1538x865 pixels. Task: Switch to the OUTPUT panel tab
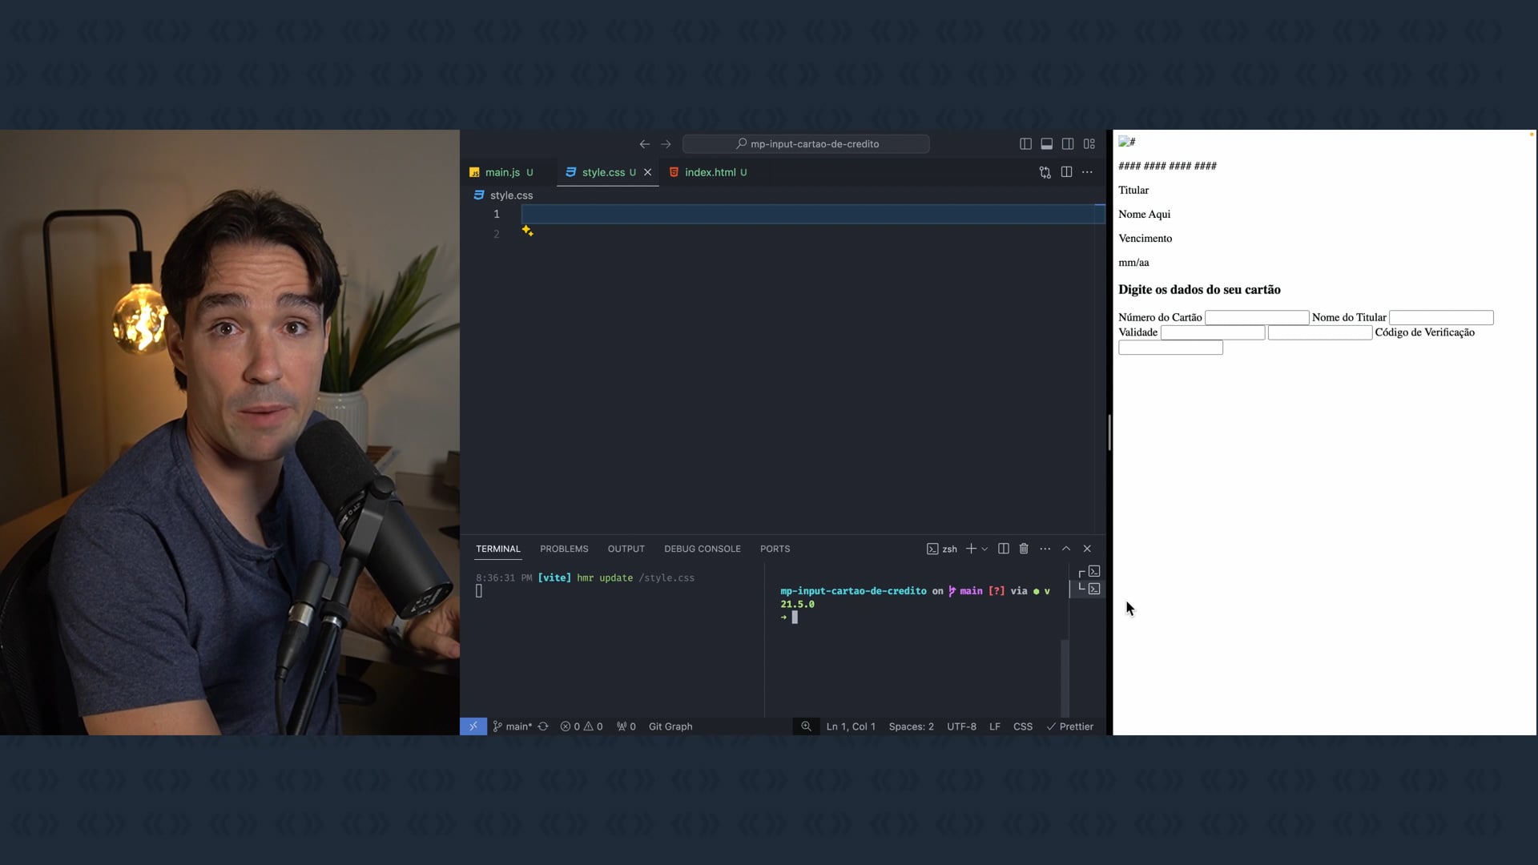tap(626, 549)
